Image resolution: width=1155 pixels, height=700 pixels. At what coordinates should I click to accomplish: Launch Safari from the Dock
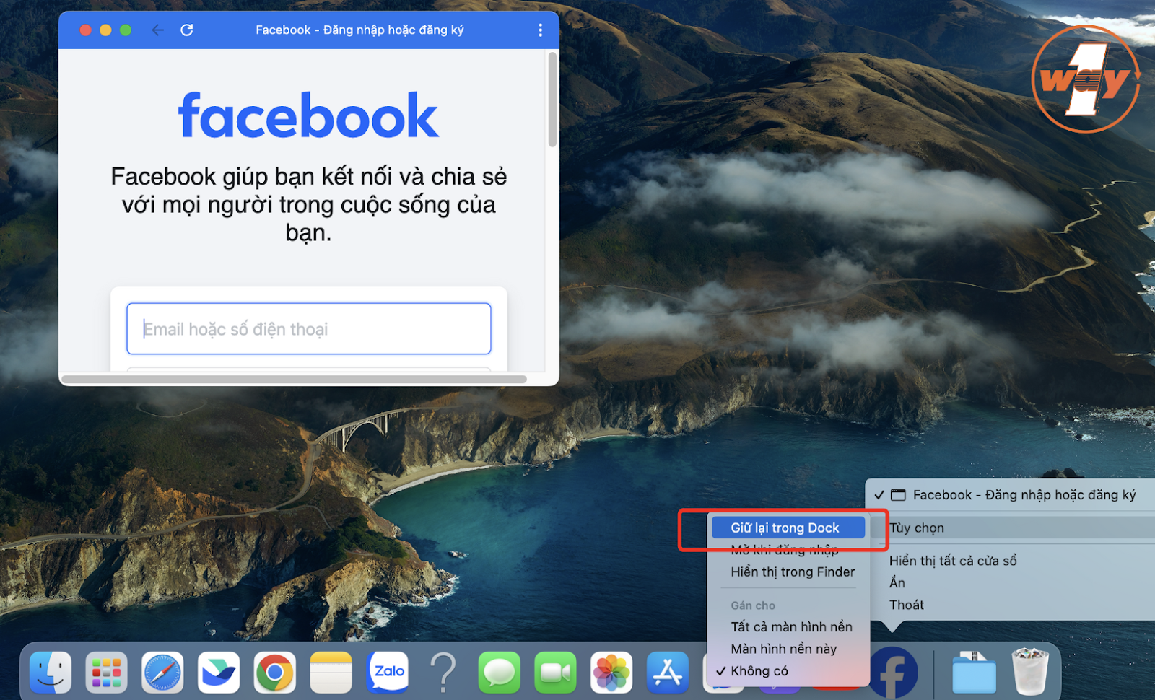pyautogui.click(x=162, y=673)
